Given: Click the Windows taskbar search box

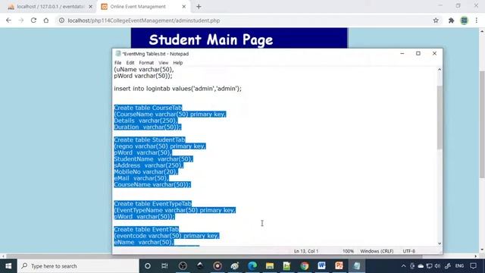Looking at the screenshot, I should 78,266.
